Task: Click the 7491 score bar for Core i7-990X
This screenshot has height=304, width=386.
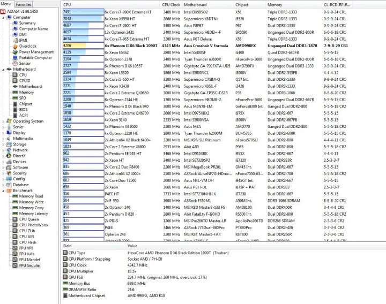Action: click(x=84, y=12)
